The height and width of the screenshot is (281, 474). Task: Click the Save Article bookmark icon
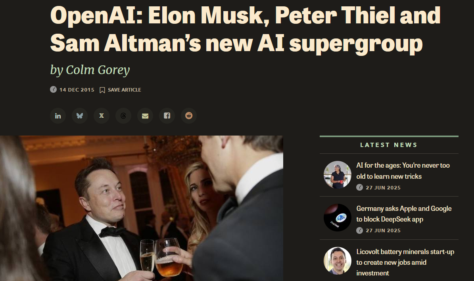pos(102,90)
